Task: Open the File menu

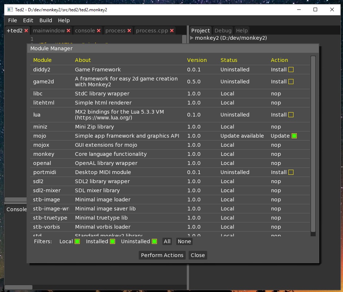Action: point(12,20)
